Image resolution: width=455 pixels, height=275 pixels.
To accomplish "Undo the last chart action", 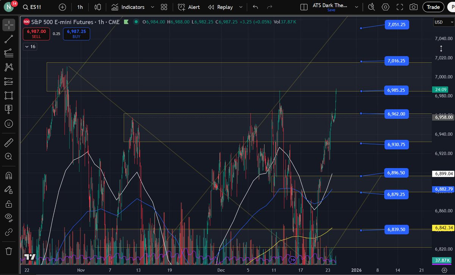I will tap(255, 7).
